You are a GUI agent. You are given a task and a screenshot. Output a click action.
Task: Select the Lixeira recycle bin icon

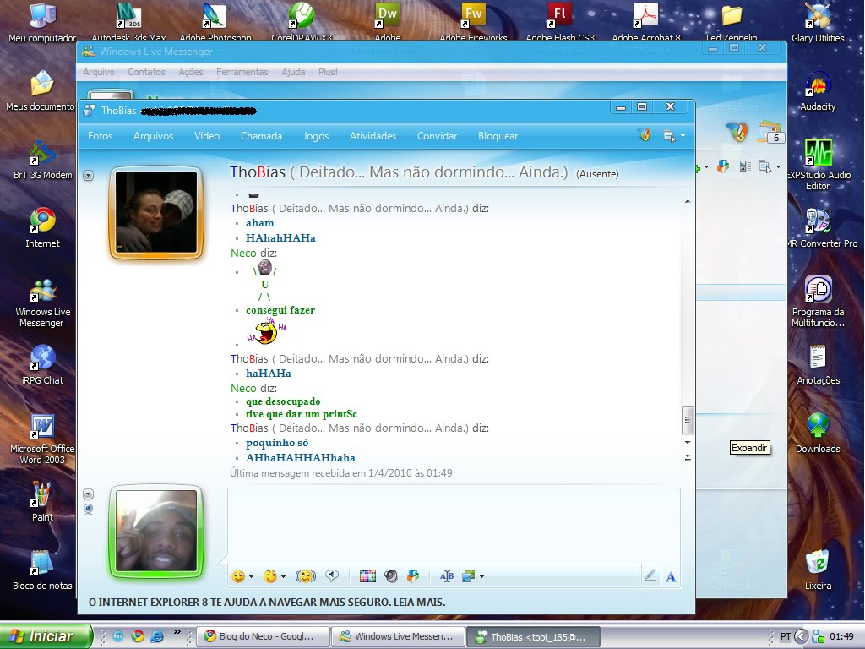pyautogui.click(x=818, y=570)
